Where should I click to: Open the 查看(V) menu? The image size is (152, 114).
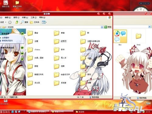[x=16, y=18]
